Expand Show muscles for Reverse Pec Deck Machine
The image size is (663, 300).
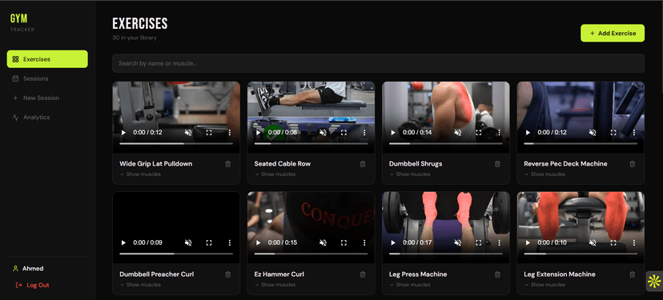545,174
